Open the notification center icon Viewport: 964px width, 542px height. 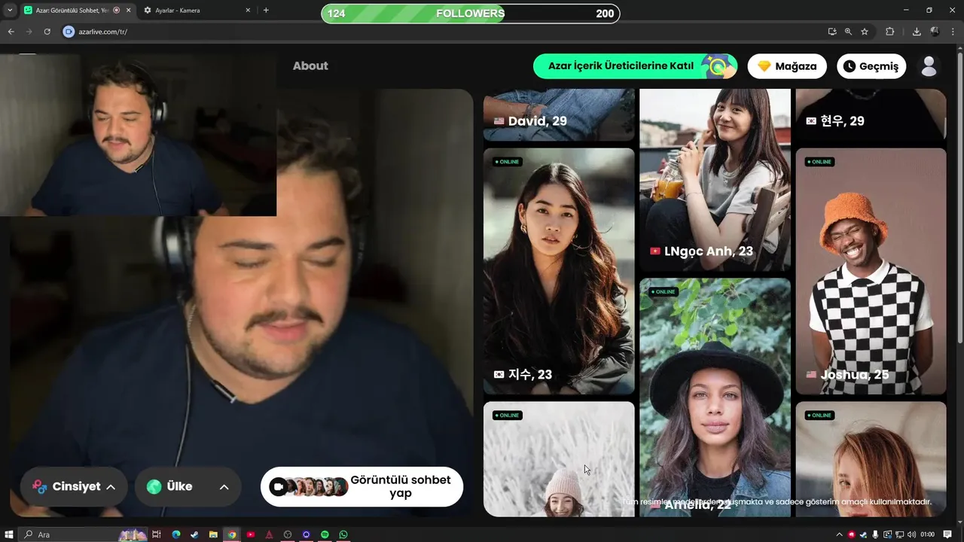(x=947, y=534)
